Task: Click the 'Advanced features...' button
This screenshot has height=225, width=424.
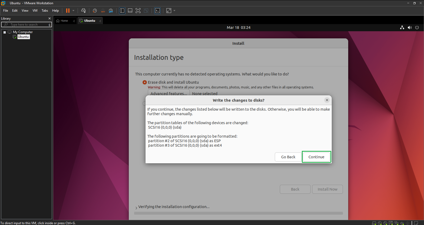Action: (x=169, y=93)
